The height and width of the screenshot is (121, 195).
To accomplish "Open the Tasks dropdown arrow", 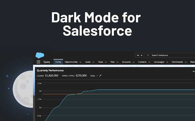I will coord(106,62).
